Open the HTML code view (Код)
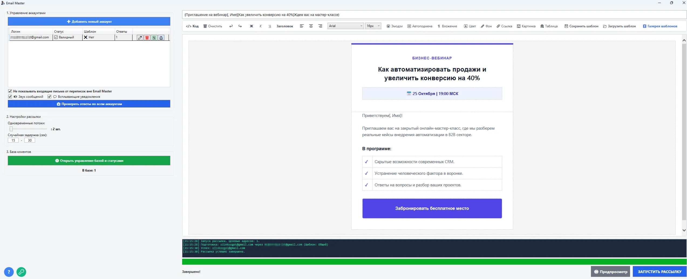This screenshot has height=279, width=687. tap(192, 26)
